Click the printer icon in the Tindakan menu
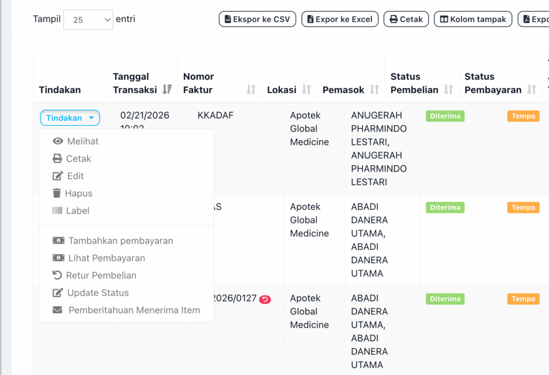 tap(57, 159)
